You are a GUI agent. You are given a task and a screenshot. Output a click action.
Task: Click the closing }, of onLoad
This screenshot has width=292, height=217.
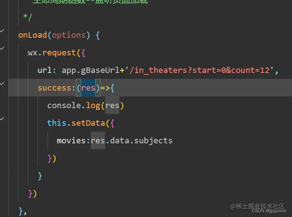[23, 212]
